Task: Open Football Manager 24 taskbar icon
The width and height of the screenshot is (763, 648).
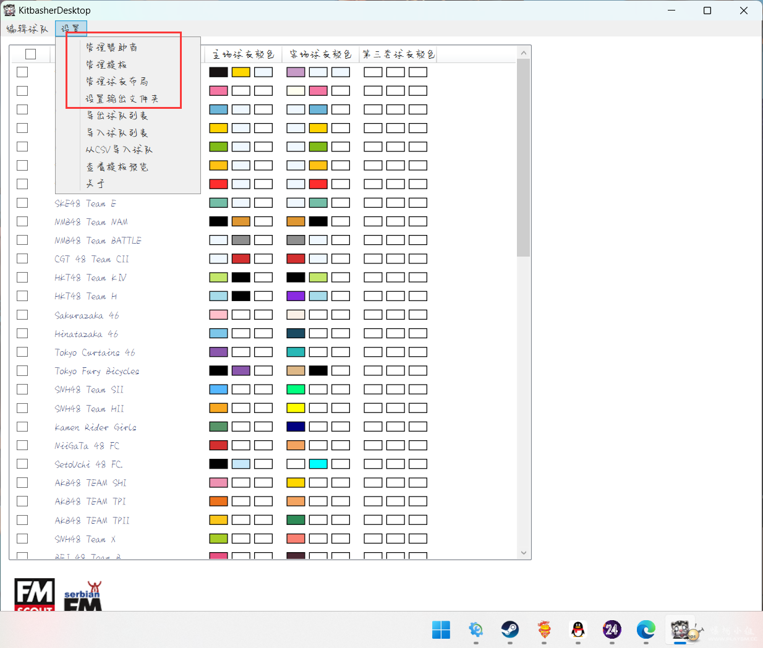Action: 612,629
